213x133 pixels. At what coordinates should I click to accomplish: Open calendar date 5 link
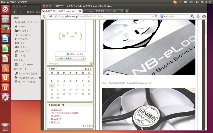[x=70, y=81]
